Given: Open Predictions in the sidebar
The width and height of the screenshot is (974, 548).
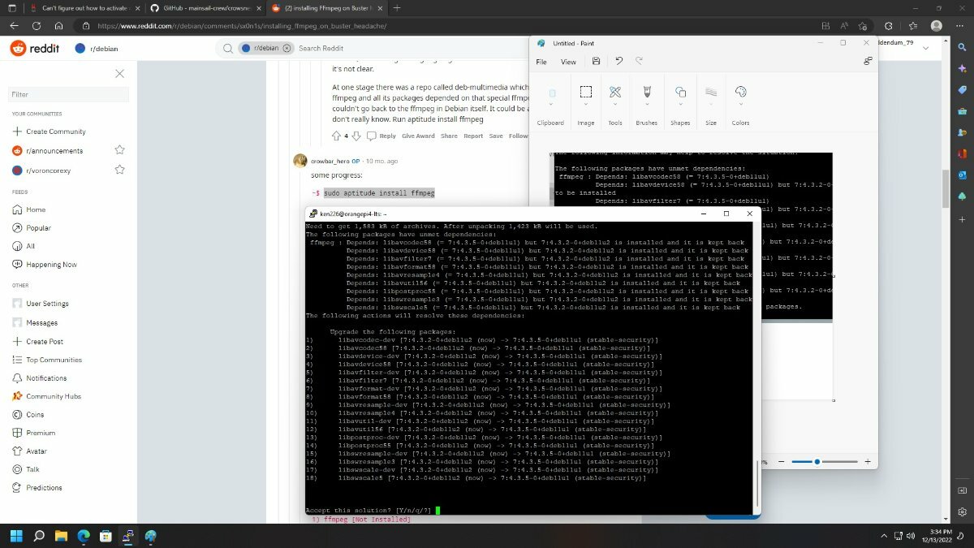Looking at the screenshot, I should click(37, 488).
